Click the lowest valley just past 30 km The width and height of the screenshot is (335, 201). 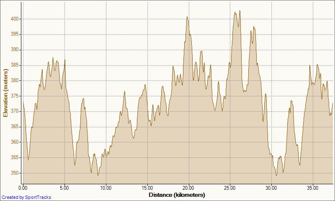pos(276,175)
